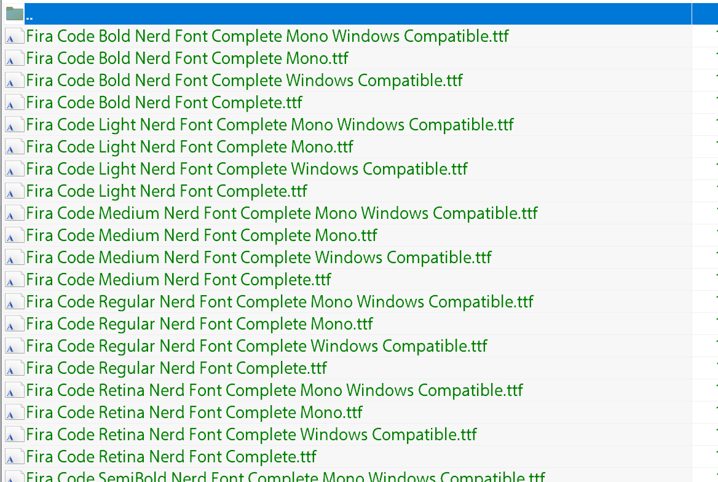Select Fira Code Medium Nerd Font Complete Windows Compatible.ttf
The image size is (718, 482).
(x=259, y=258)
